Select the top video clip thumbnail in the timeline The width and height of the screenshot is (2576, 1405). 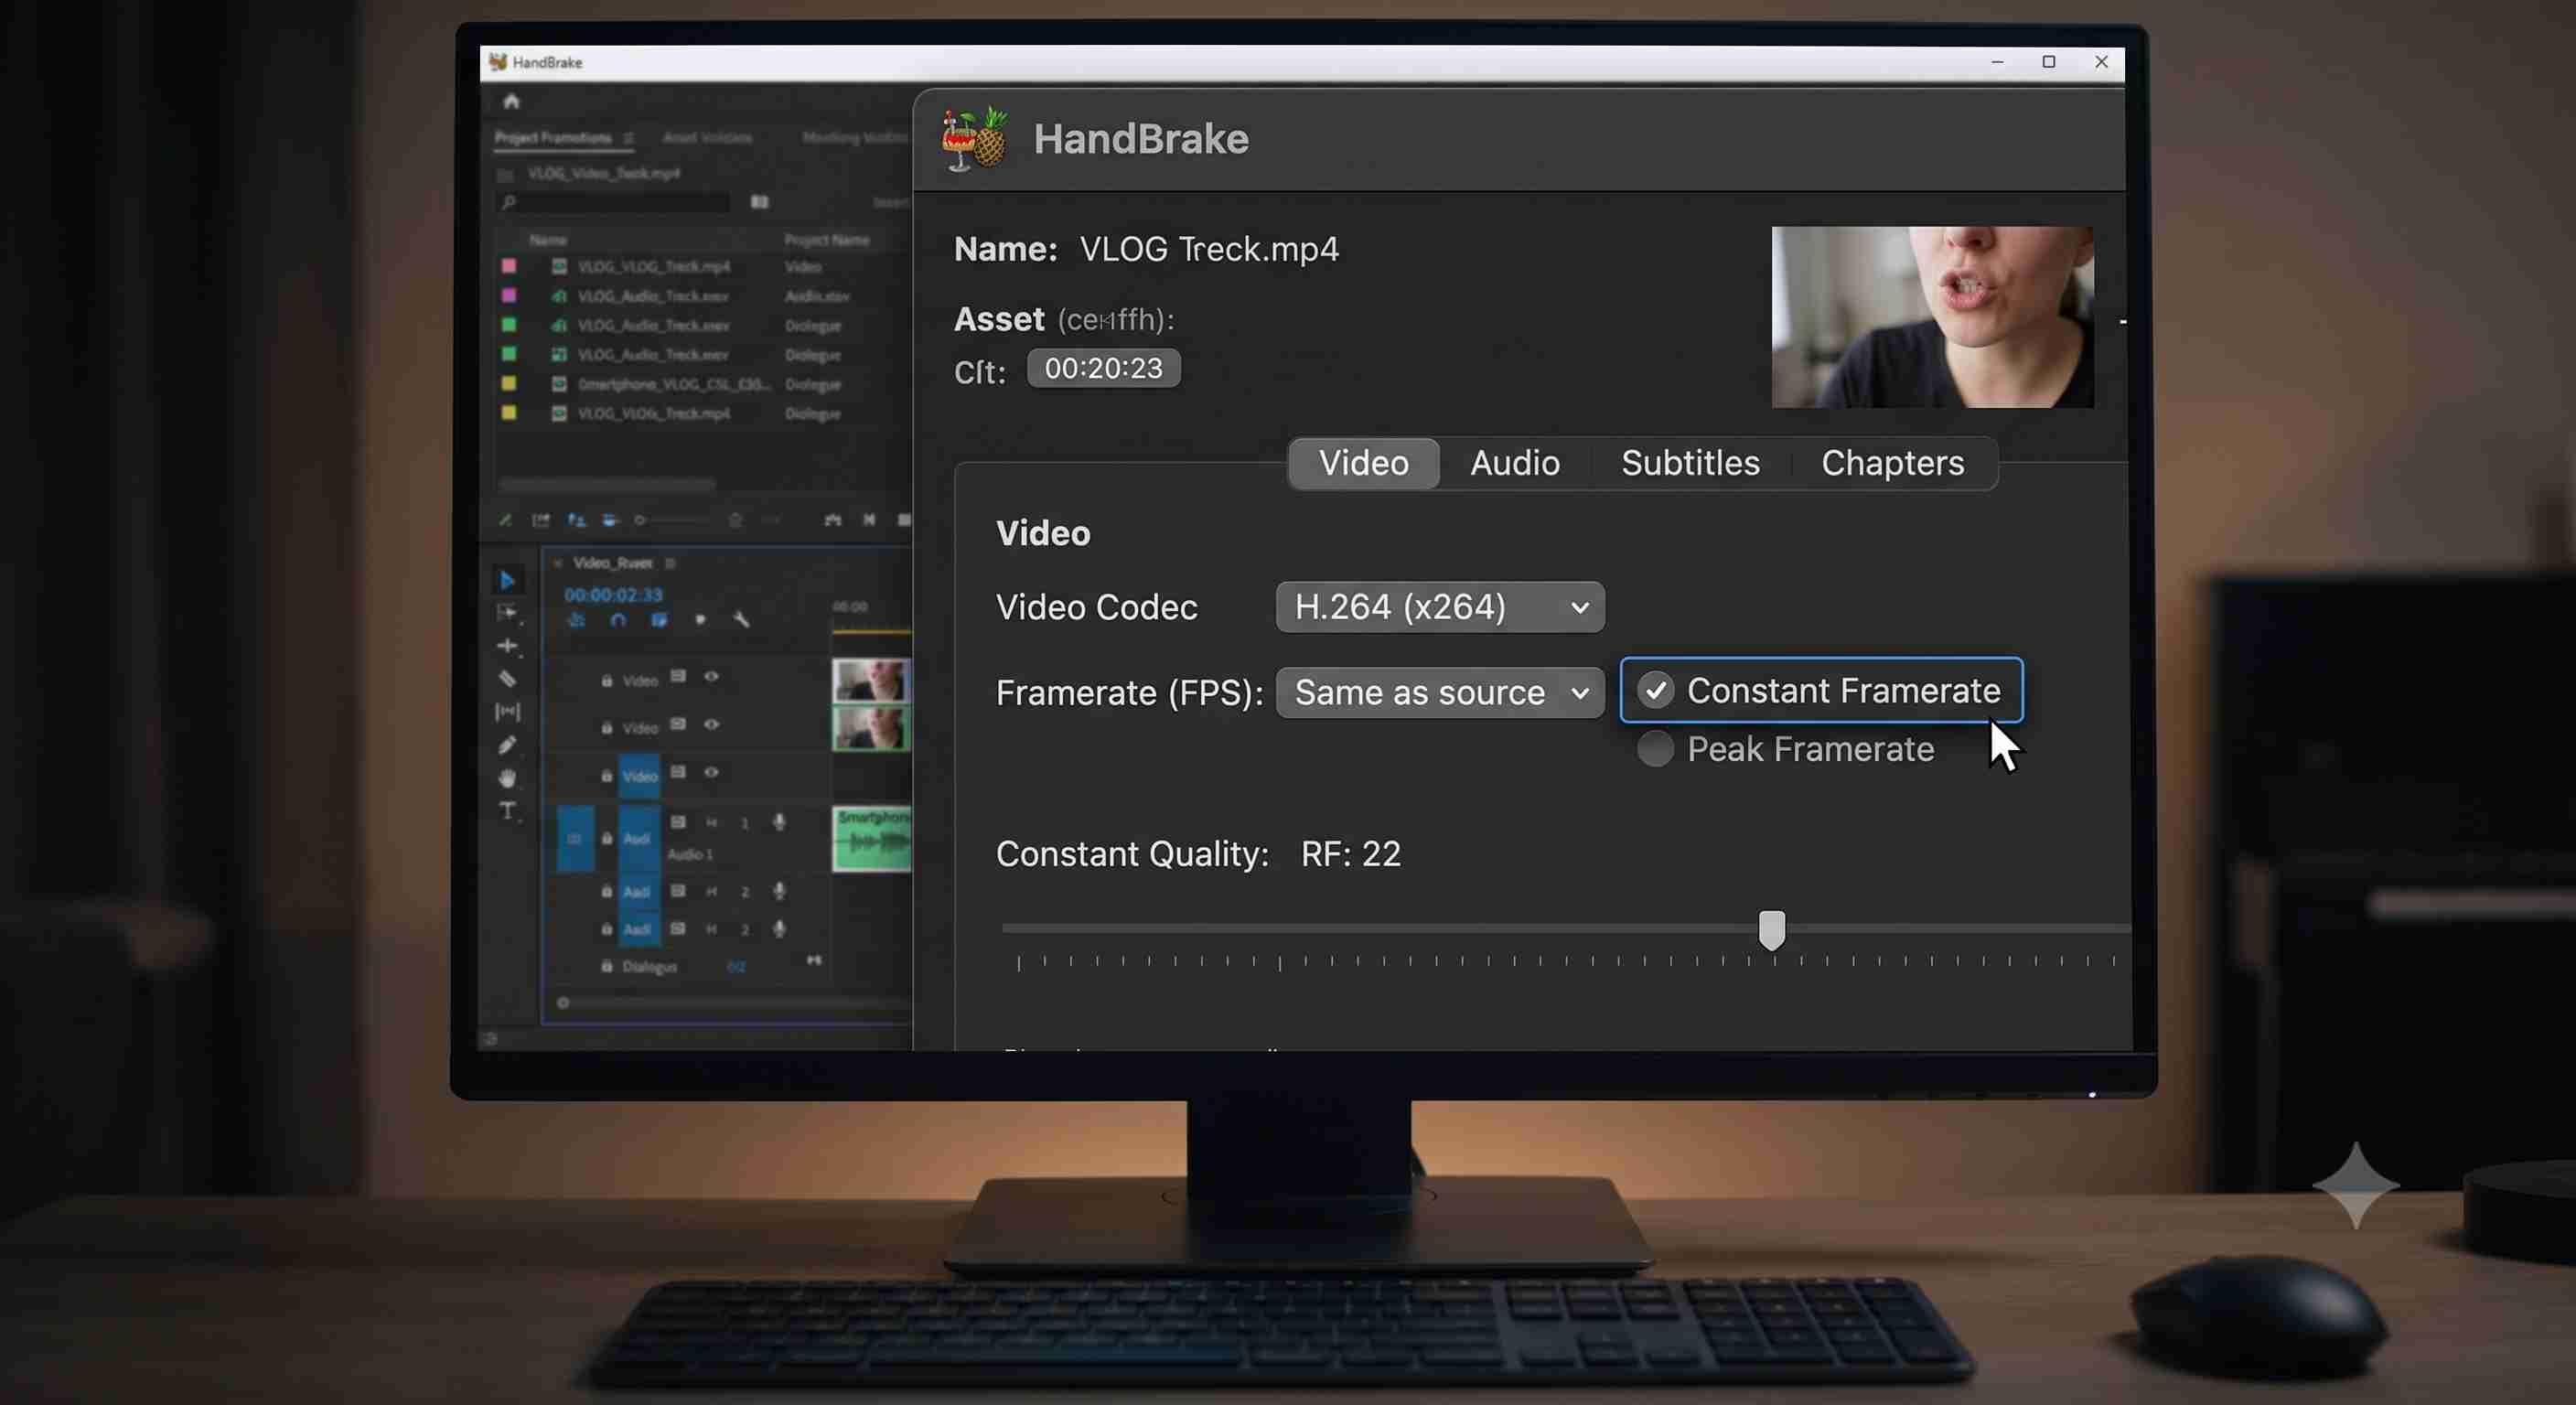(x=872, y=681)
